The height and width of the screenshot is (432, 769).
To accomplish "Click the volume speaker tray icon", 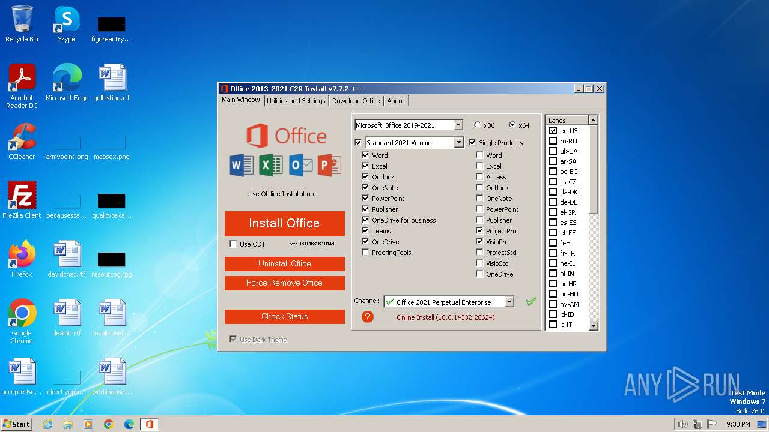I will tap(682, 424).
